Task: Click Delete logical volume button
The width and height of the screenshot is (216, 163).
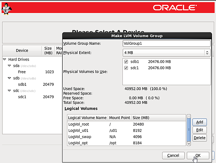Action: point(199,138)
